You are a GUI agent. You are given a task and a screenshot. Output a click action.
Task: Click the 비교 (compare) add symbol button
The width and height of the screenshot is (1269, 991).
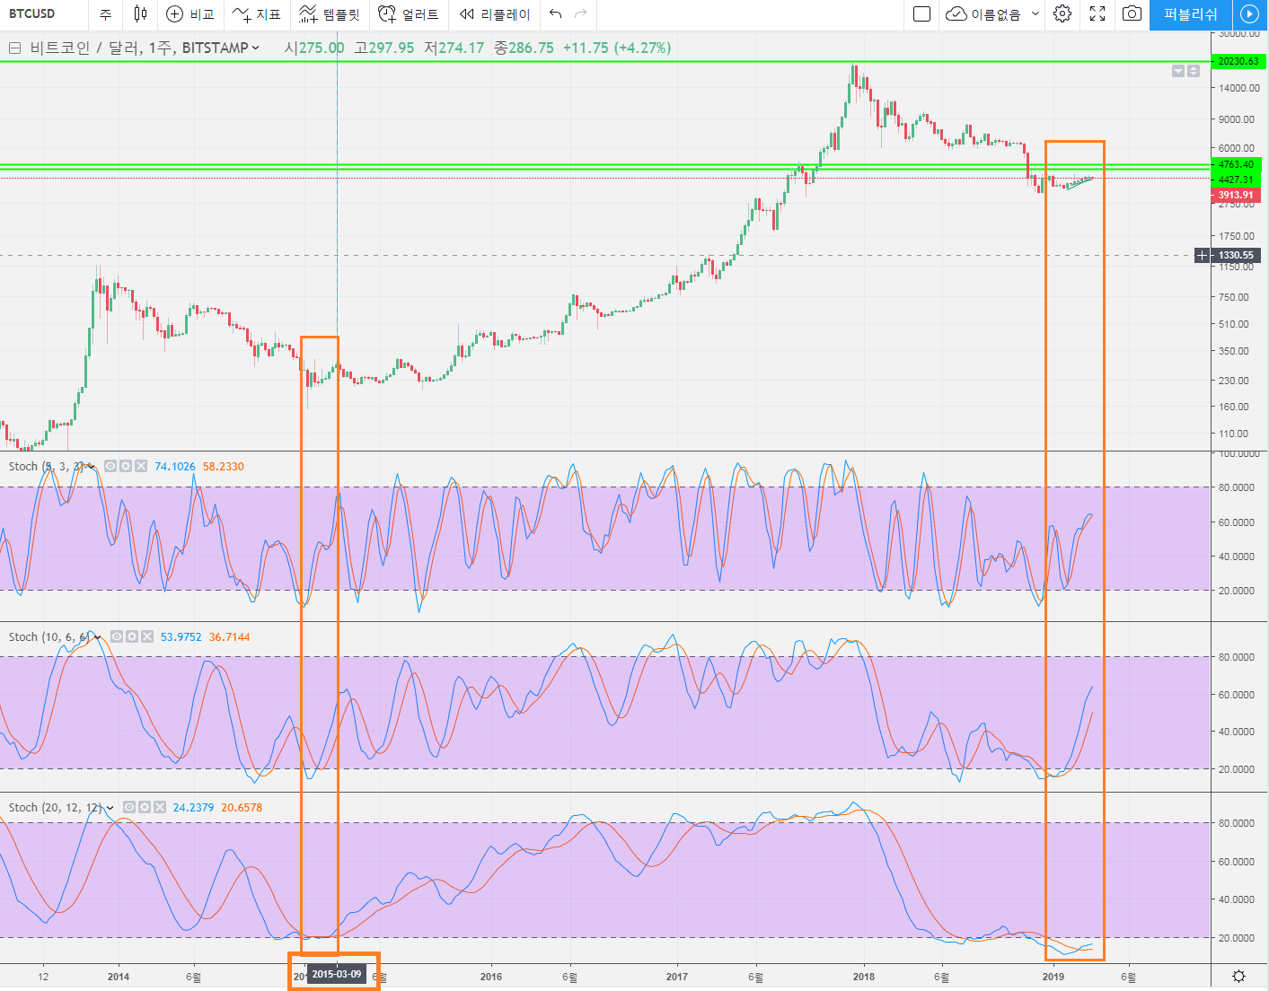click(190, 14)
